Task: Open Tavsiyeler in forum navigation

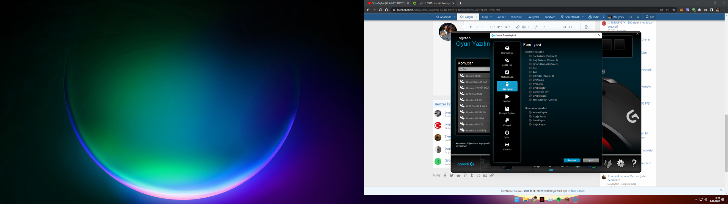Action: click(533, 17)
